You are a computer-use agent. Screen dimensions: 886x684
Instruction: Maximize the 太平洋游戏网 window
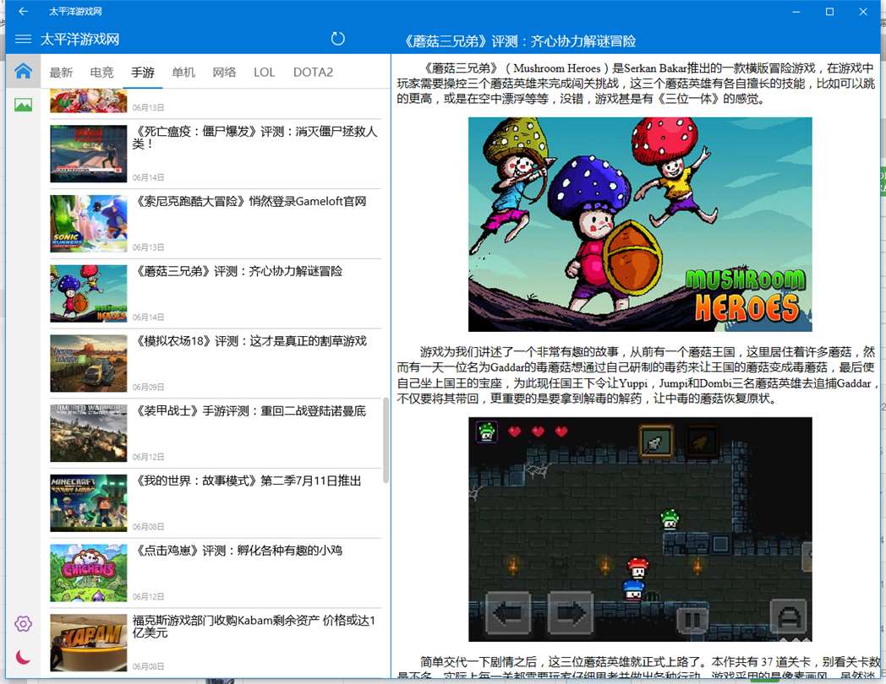click(x=829, y=11)
